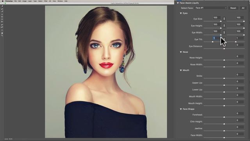Click the right Eye Tilt value field
The image size is (250, 141).
click(239, 38)
